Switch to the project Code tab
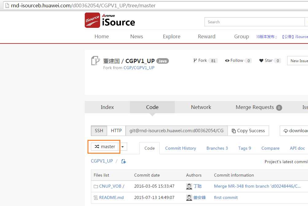The height and width of the screenshot is (206, 308). pos(152,107)
